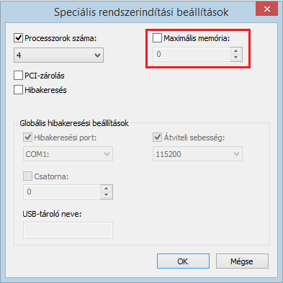Enable the Maximális memória checkbox
Viewport: 283px width, 283px height.
(157, 38)
